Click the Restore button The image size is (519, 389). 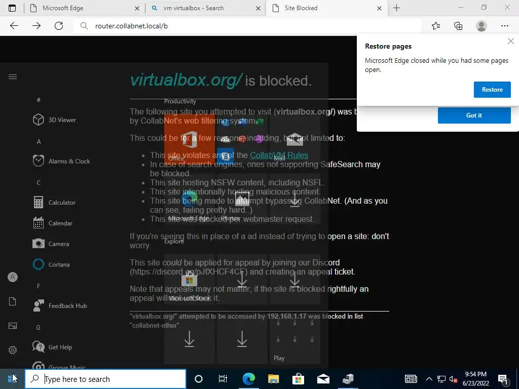(x=492, y=90)
